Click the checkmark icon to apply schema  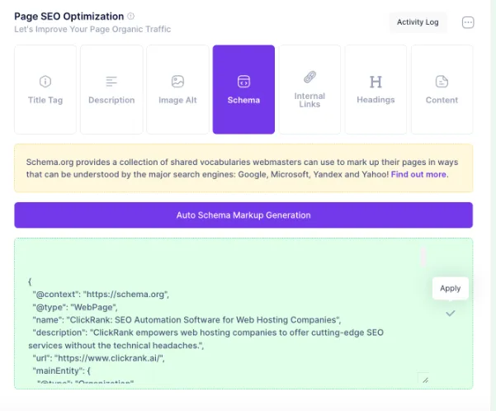click(451, 314)
